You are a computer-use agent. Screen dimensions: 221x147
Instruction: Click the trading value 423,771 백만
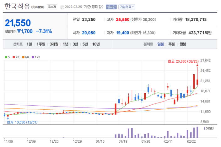coord(200,33)
